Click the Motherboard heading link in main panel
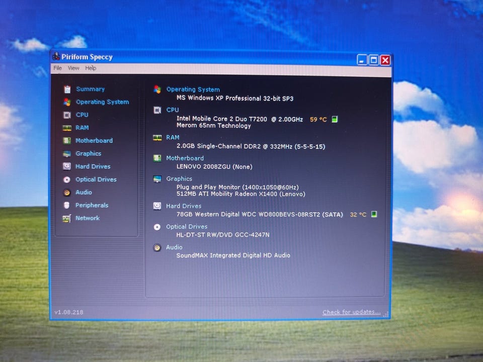483x362 pixels. coord(185,158)
